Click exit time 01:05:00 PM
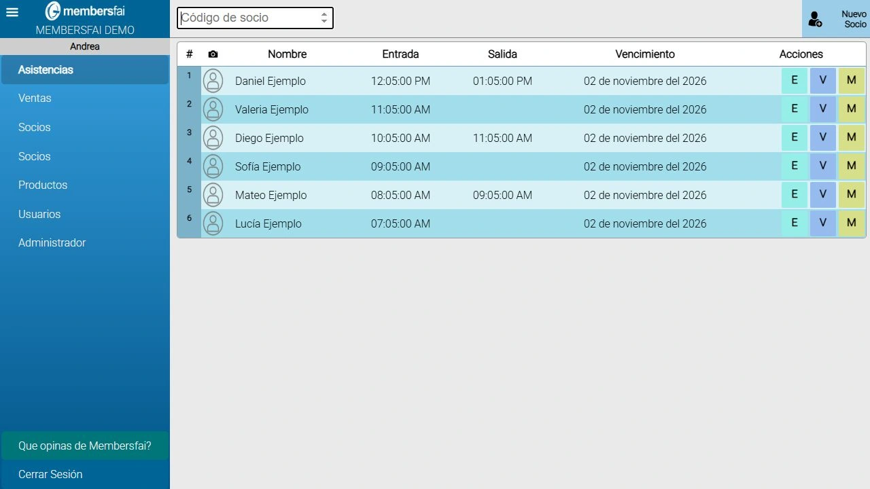870x489 pixels. point(502,81)
